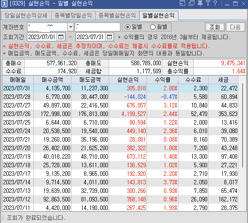The image size is (248, 223).
Task: Sort by the 실현손익 column header
Action: (128, 80)
